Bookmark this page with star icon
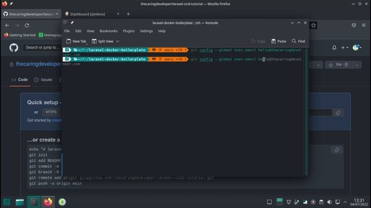 coord(314,25)
